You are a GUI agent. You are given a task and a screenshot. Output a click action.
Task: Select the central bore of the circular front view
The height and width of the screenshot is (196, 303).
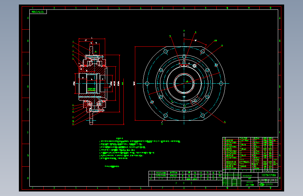[184, 84]
